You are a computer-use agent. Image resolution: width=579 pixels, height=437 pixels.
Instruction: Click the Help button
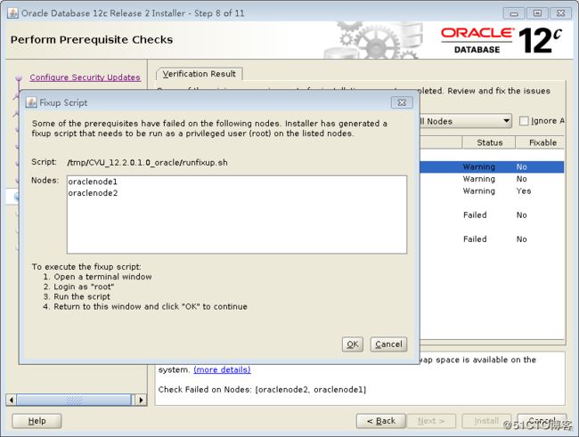click(37, 421)
